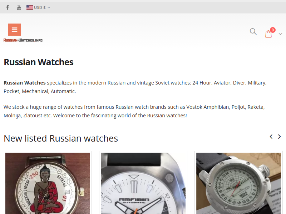Click the bold Russian Watches text
This screenshot has height=214, width=286.
25,83
